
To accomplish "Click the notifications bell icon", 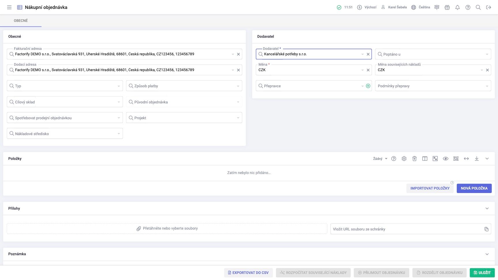I will coord(457,7).
